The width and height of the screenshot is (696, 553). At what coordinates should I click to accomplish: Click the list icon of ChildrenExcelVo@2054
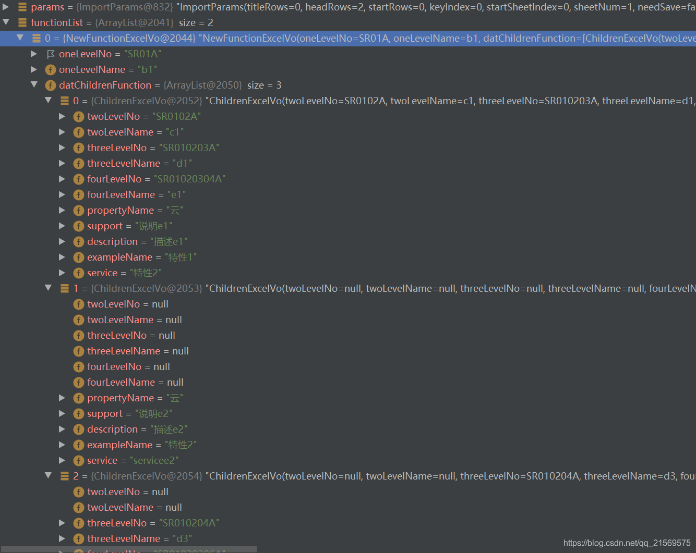(65, 476)
